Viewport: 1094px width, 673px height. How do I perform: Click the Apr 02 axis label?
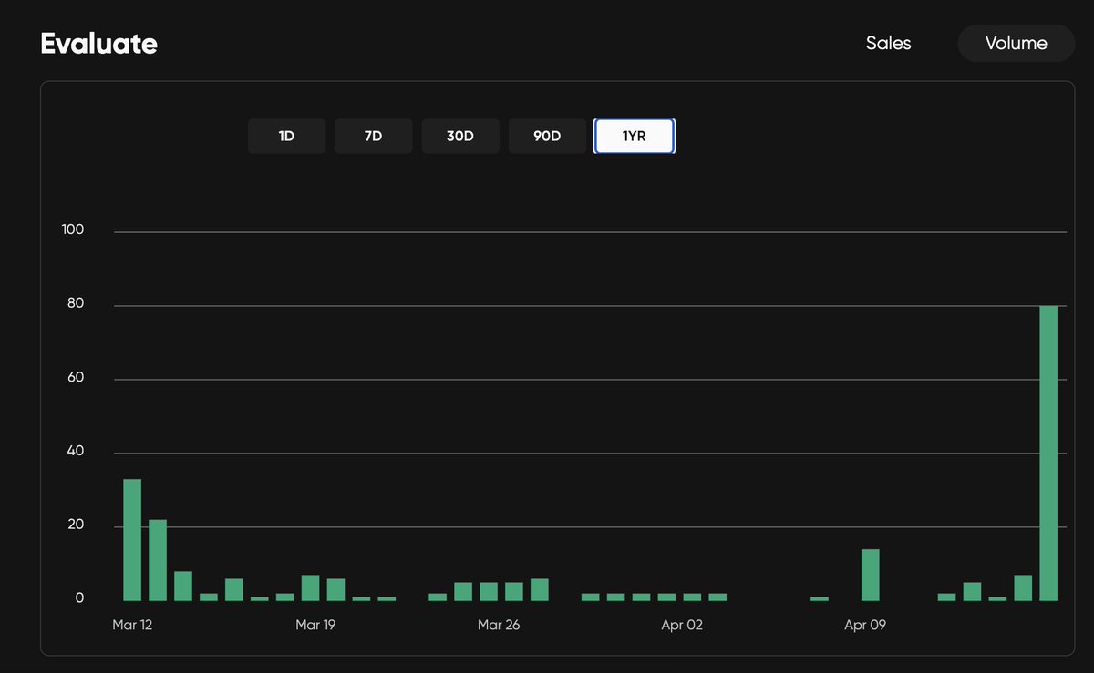coord(682,625)
